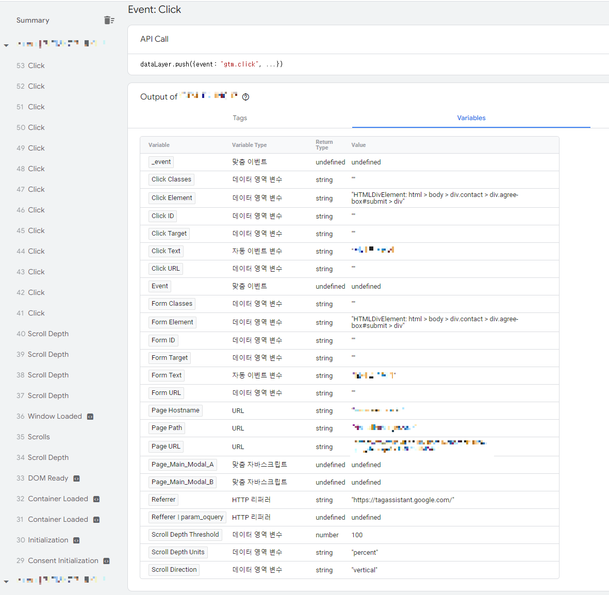Select event 43 Click
Image resolution: width=609 pixels, height=595 pixels.
tap(31, 272)
